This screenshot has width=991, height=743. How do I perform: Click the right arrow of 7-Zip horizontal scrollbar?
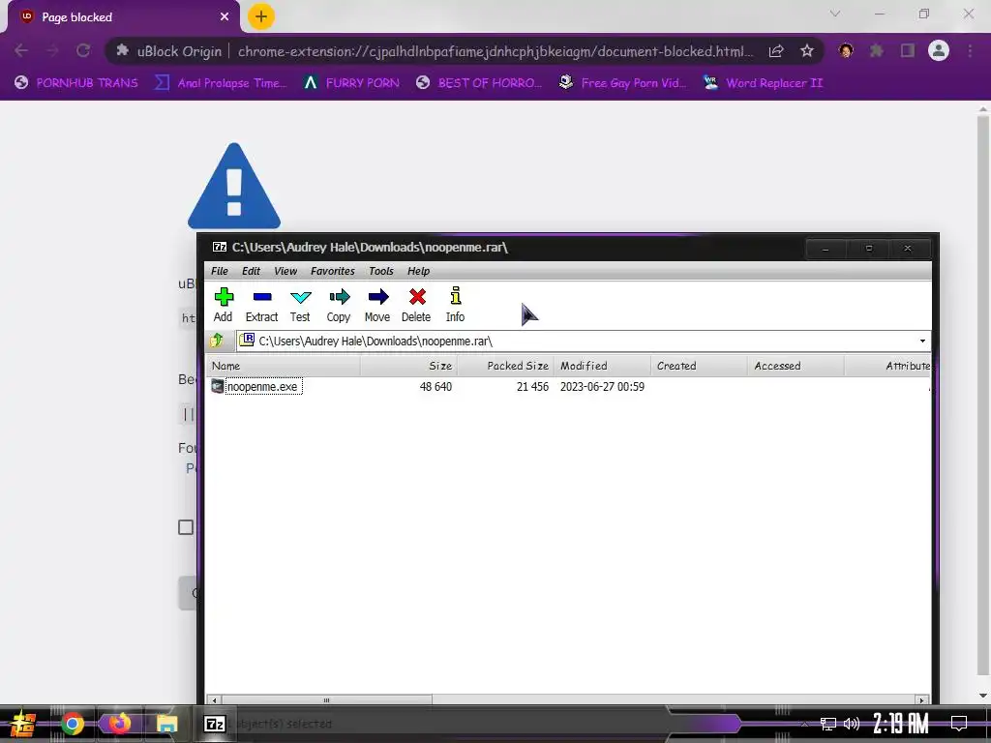coord(922,700)
